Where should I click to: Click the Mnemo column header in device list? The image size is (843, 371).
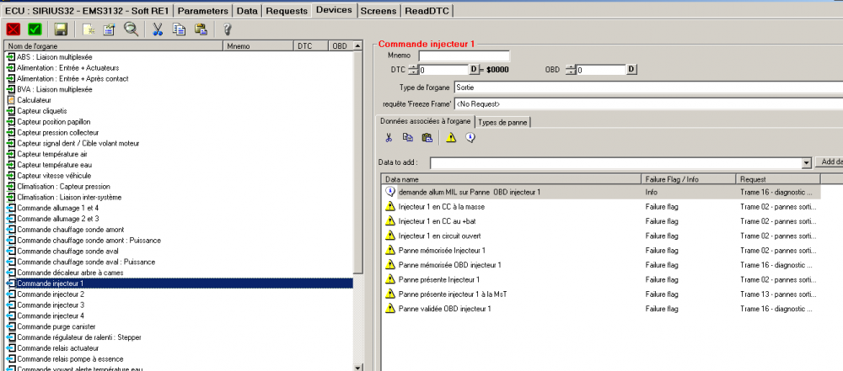[259, 46]
